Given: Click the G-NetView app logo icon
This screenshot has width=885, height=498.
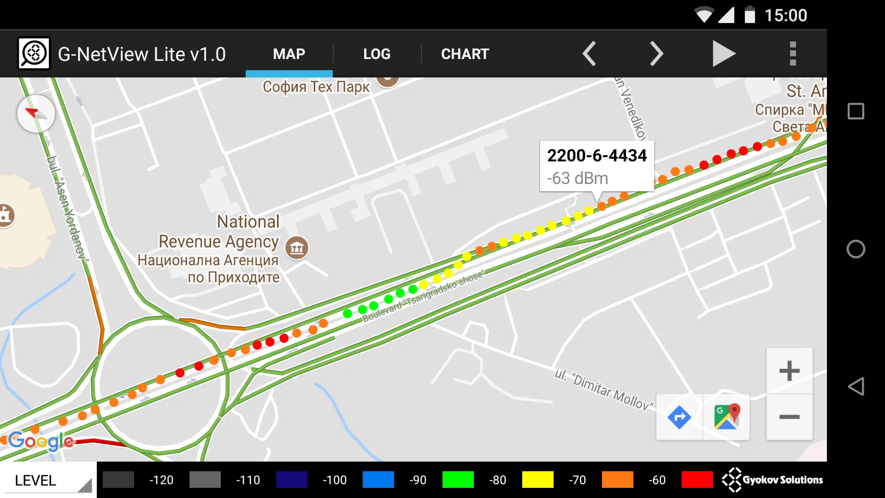Looking at the screenshot, I should (x=33, y=53).
